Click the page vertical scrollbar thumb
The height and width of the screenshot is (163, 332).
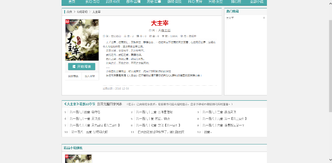330,66
